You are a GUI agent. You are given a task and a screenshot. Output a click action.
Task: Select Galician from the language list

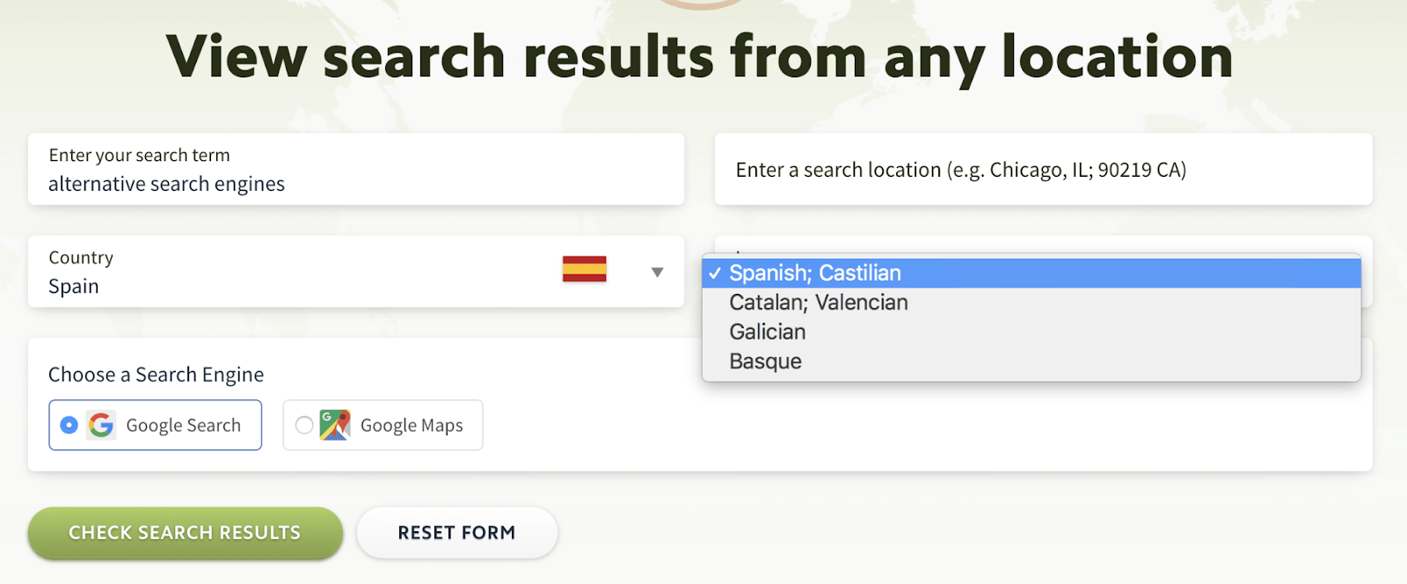767,332
